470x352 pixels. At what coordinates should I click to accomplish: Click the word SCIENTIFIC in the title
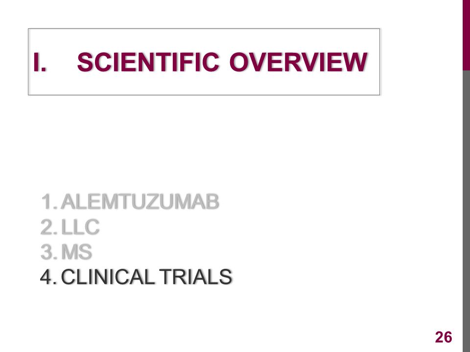click(x=148, y=62)
